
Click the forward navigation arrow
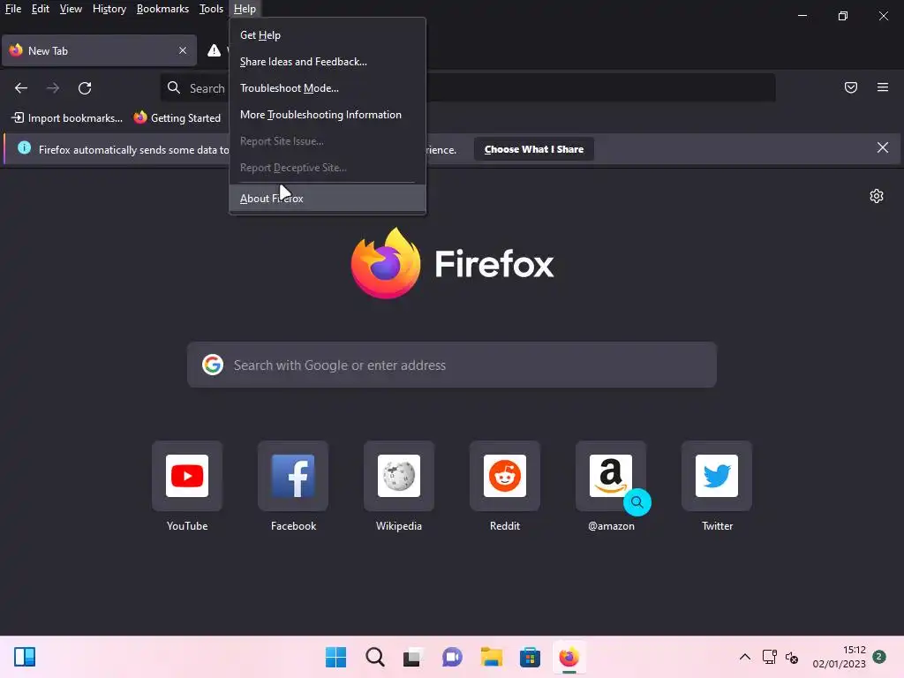click(x=52, y=87)
